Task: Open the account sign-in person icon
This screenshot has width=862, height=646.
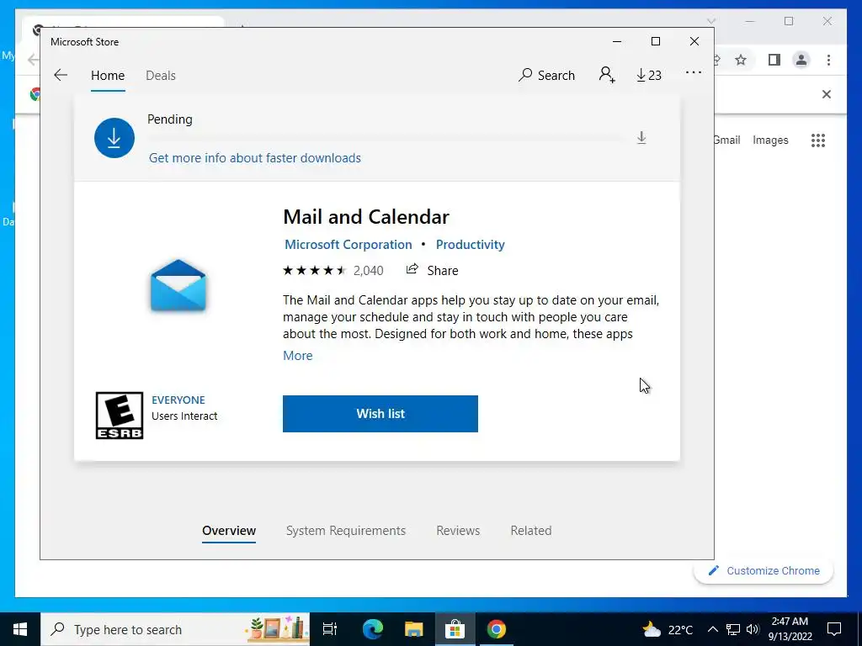Action: [x=607, y=75]
